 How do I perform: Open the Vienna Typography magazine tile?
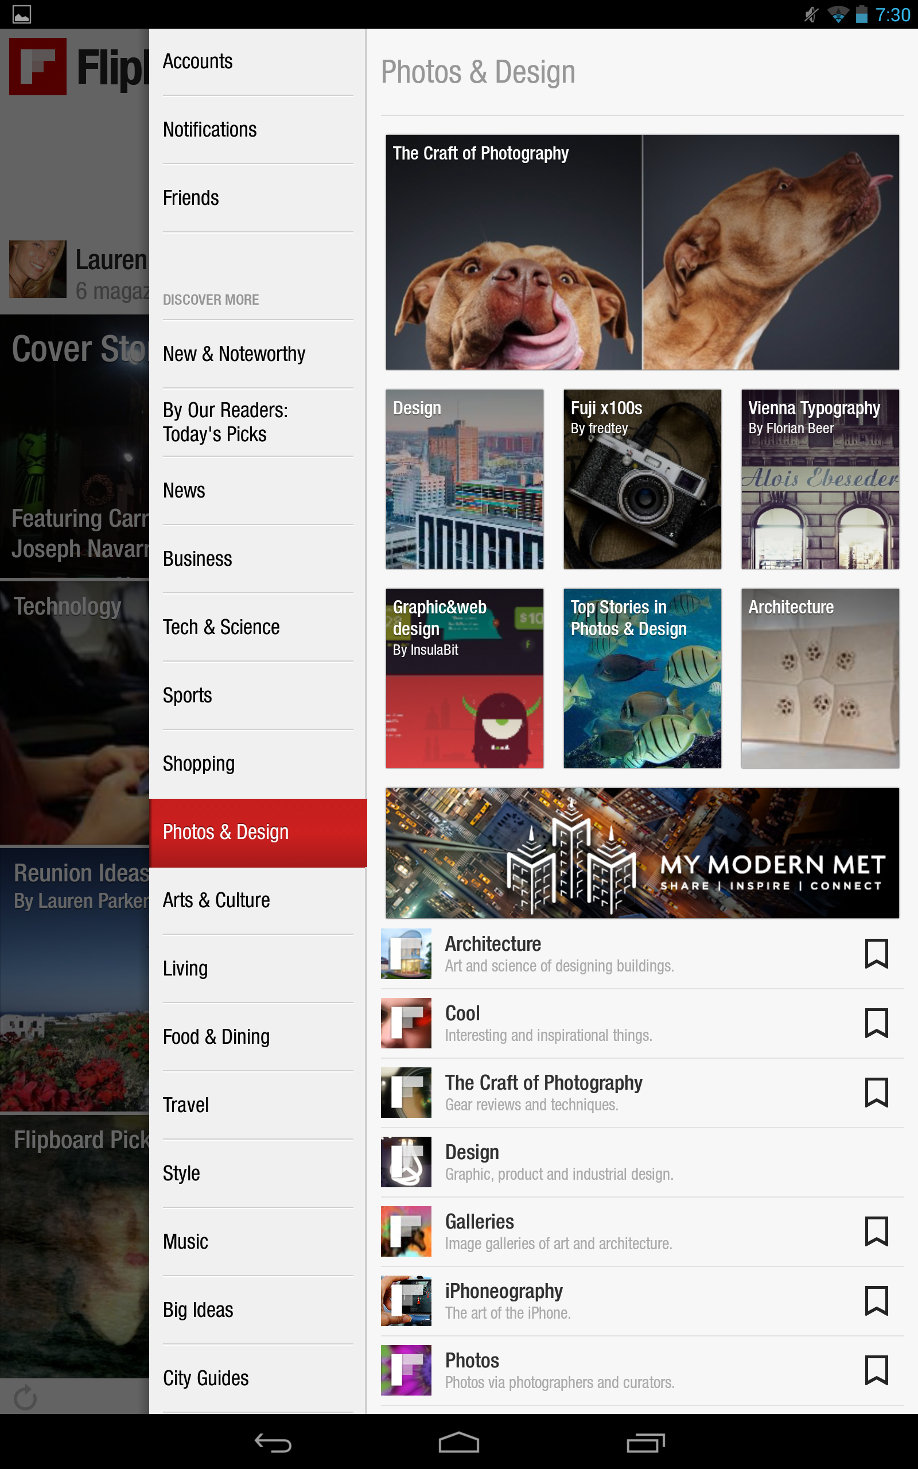click(x=820, y=479)
